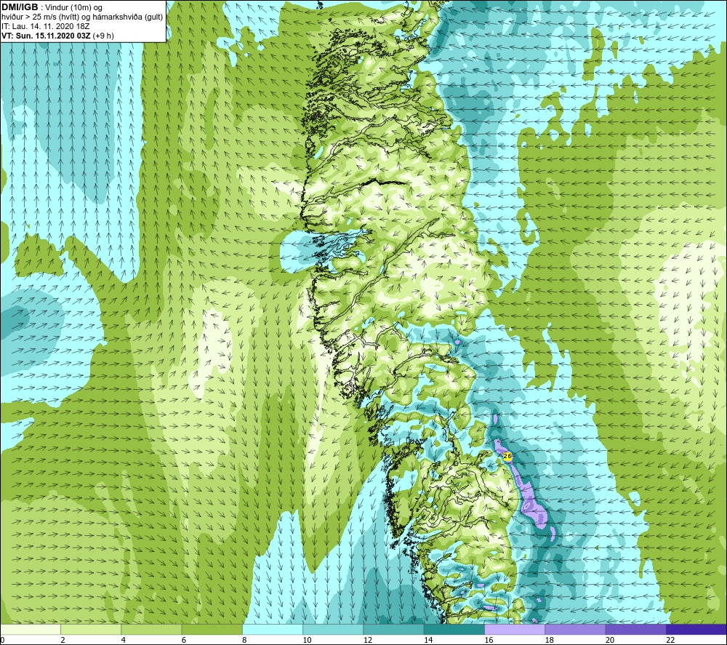
Task: Click the legend scale label '16'
Action: [x=489, y=641]
